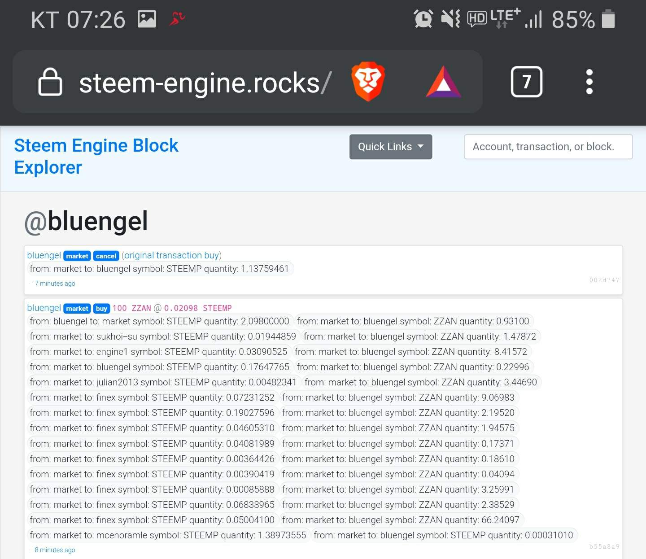
Task: Tap the alarm clock status icon
Action: 423,19
